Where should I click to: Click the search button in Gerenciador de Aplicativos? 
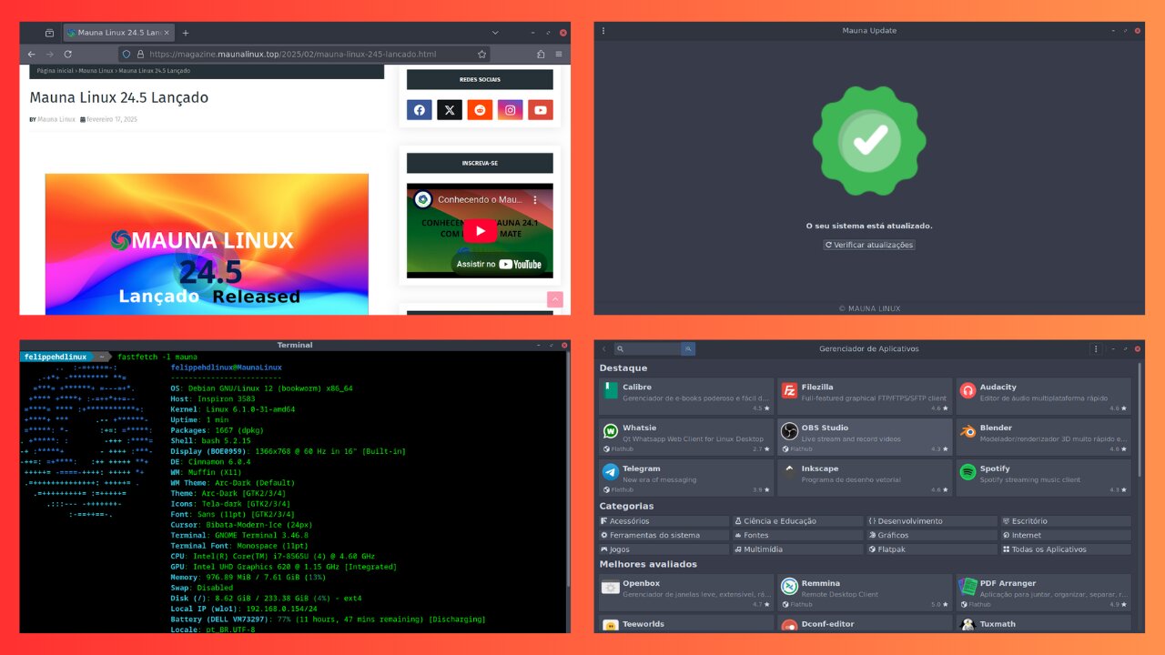[x=688, y=348]
